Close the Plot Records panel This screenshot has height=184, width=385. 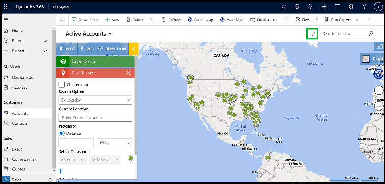[x=128, y=73]
